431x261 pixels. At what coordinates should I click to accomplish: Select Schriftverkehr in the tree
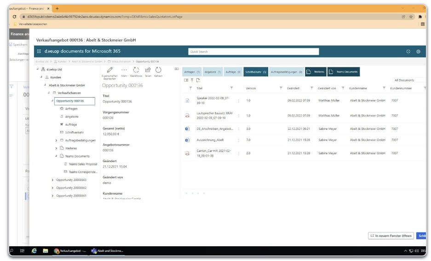74,133
